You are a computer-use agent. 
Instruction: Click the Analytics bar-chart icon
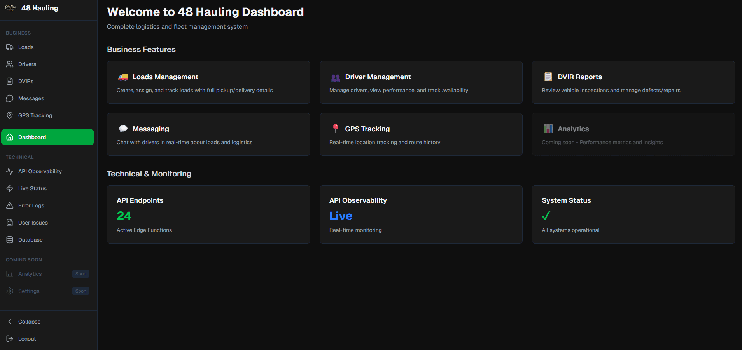10,273
